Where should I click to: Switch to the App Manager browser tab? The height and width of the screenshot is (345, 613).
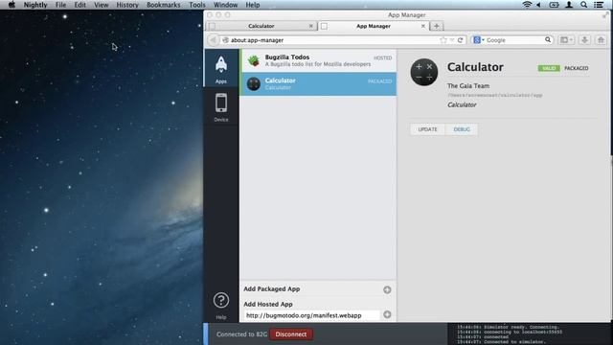point(374,26)
